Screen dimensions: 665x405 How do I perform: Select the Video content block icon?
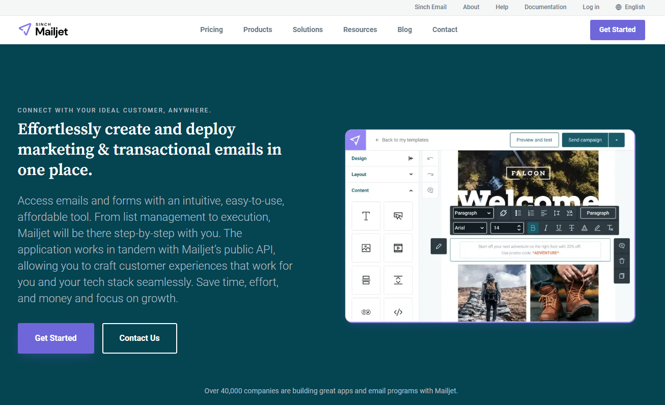(398, 248)
